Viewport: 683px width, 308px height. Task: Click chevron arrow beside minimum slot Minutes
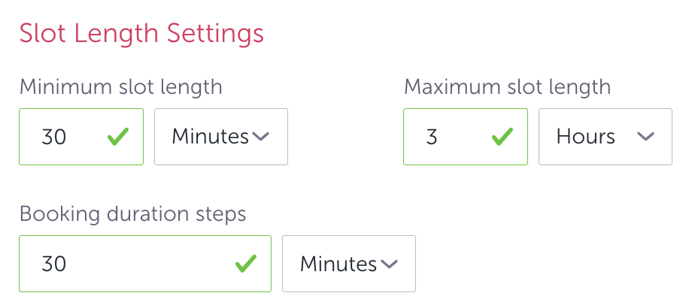click(x=260, y=137)
